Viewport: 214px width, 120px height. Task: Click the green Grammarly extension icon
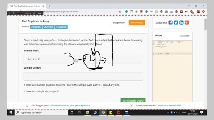tap(126, 12)
